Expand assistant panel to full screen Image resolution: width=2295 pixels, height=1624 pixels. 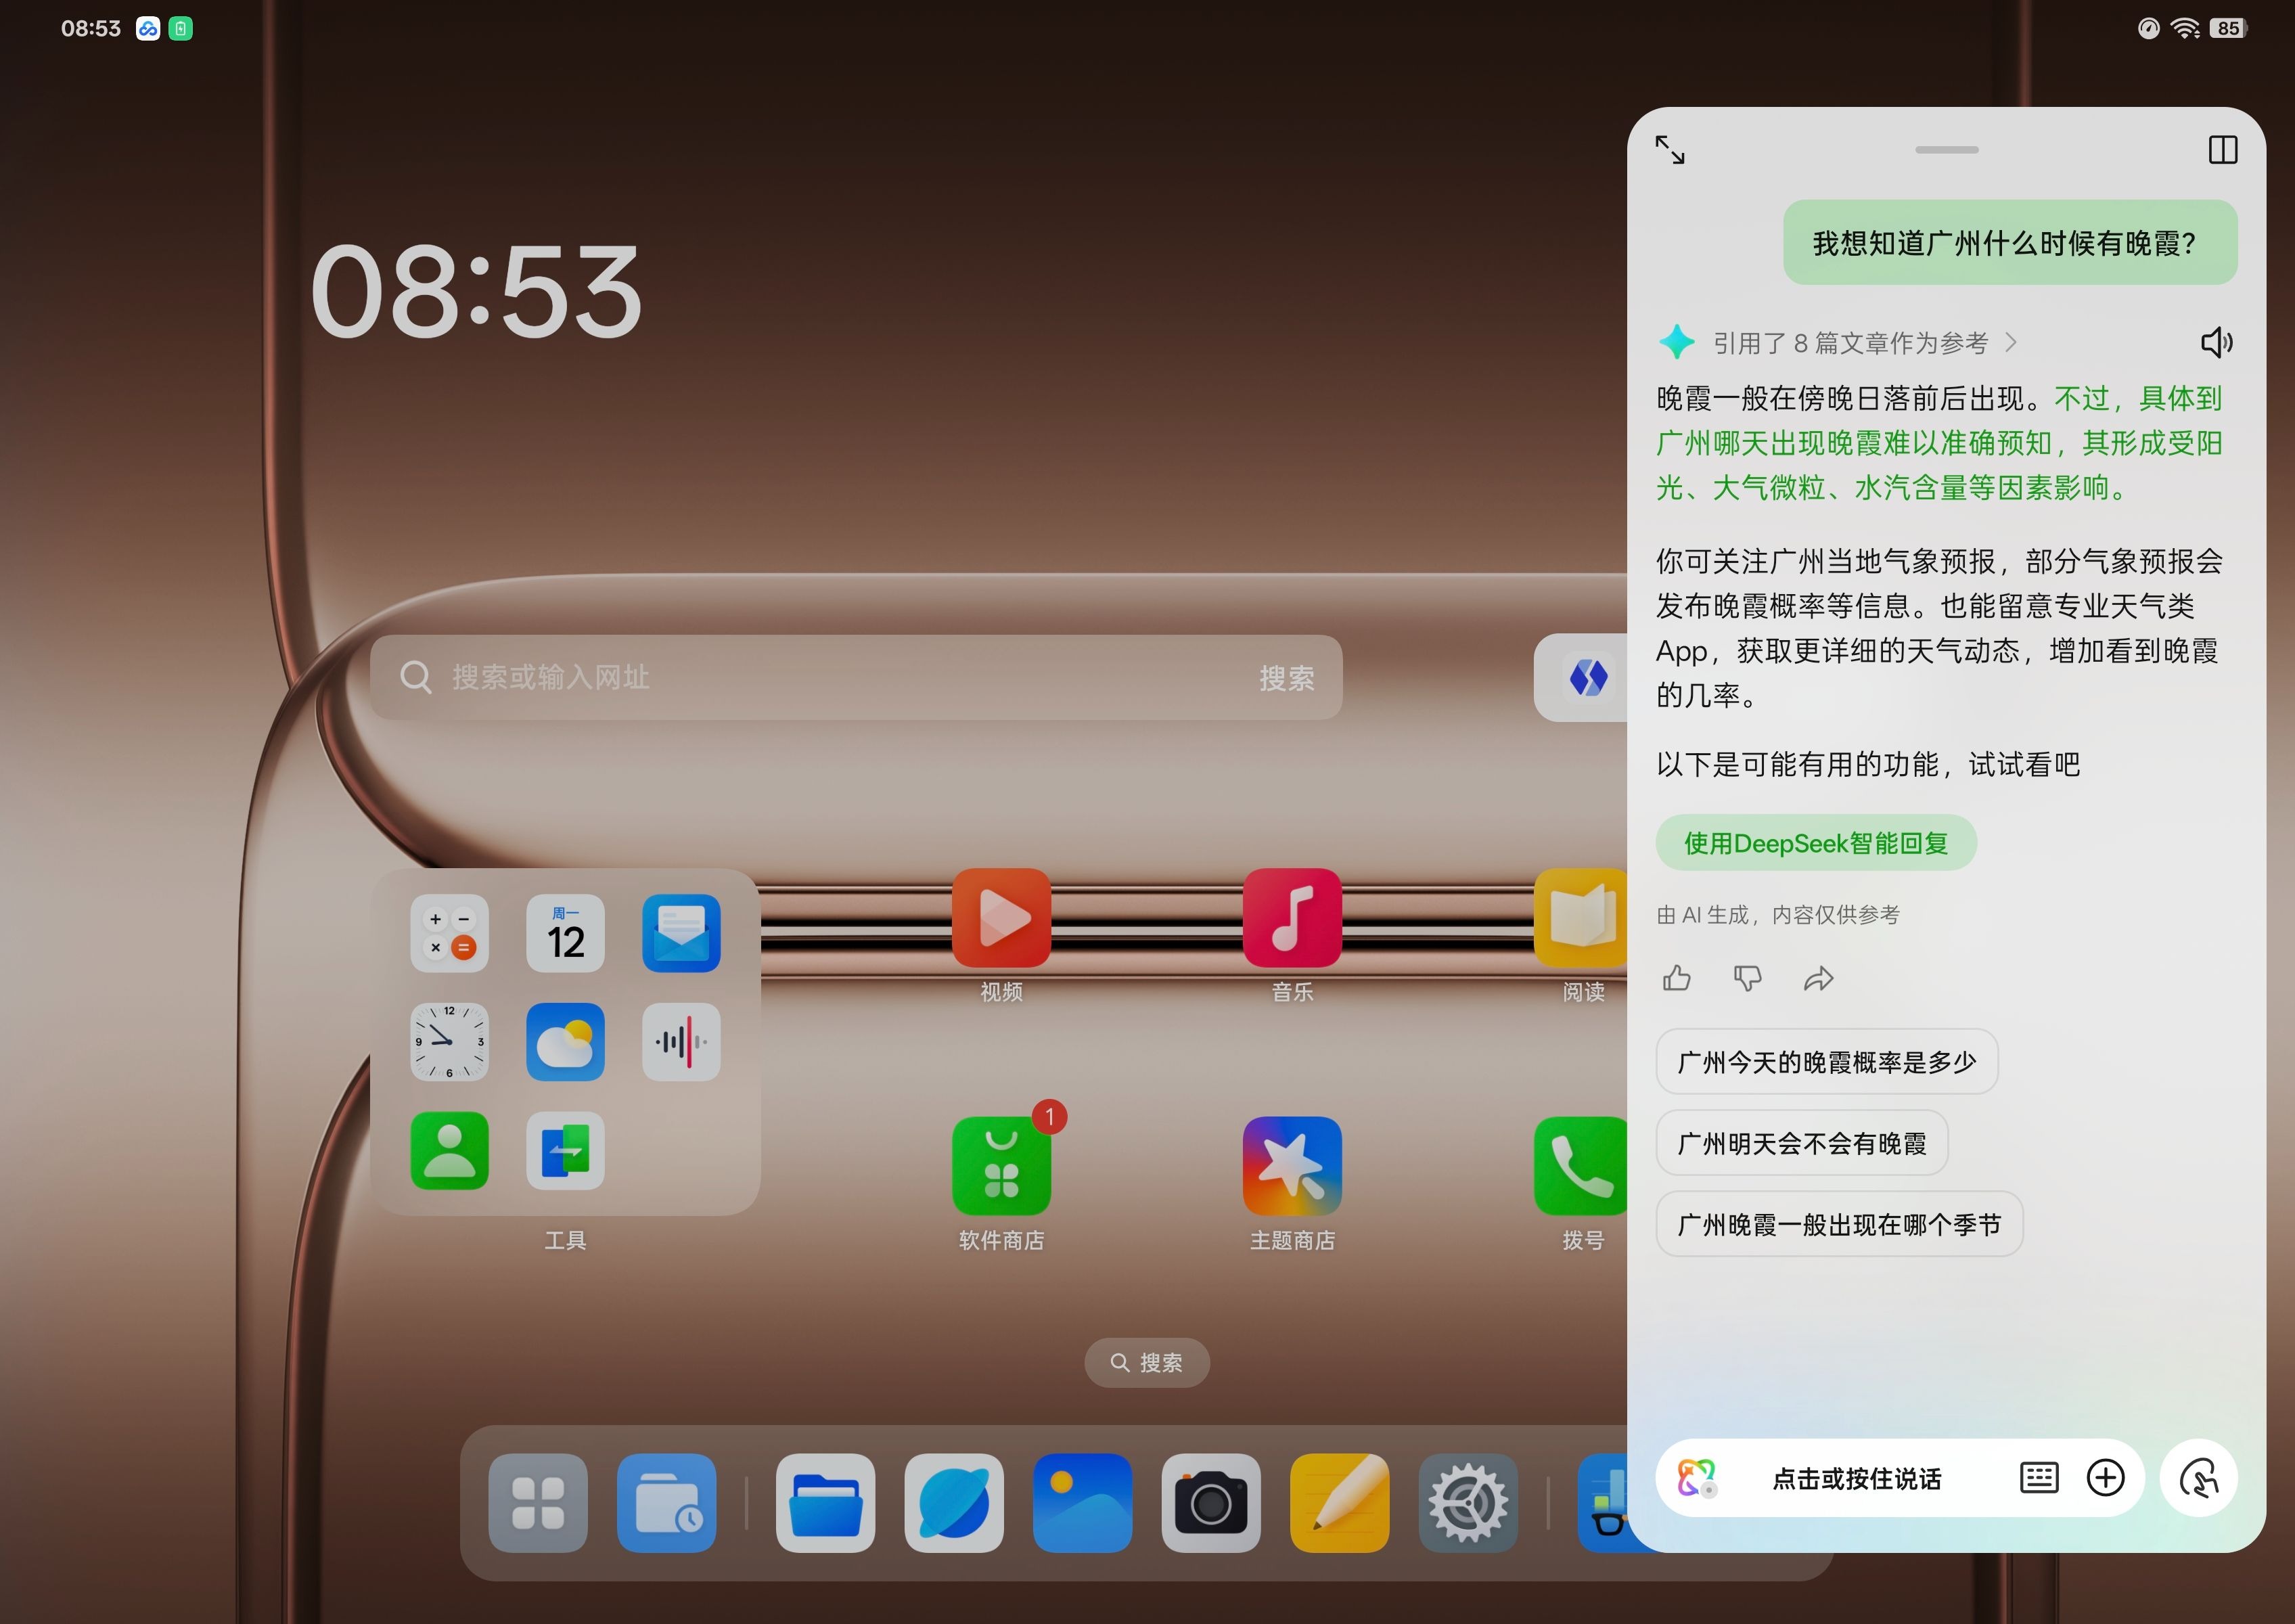coord(1670,150)
